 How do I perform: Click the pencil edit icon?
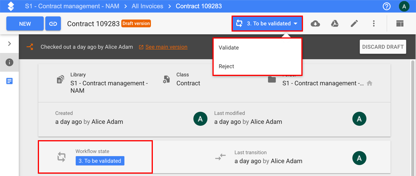point(354,24)
